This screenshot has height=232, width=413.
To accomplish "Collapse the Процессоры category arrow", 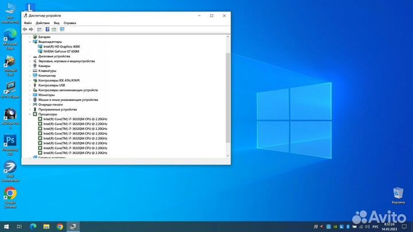I will (x=30, y=114).
